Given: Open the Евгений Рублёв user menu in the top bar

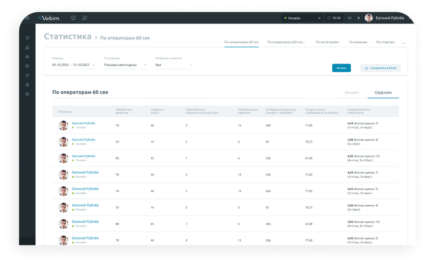Looking at the screenshot, I should tap(390, 18).
